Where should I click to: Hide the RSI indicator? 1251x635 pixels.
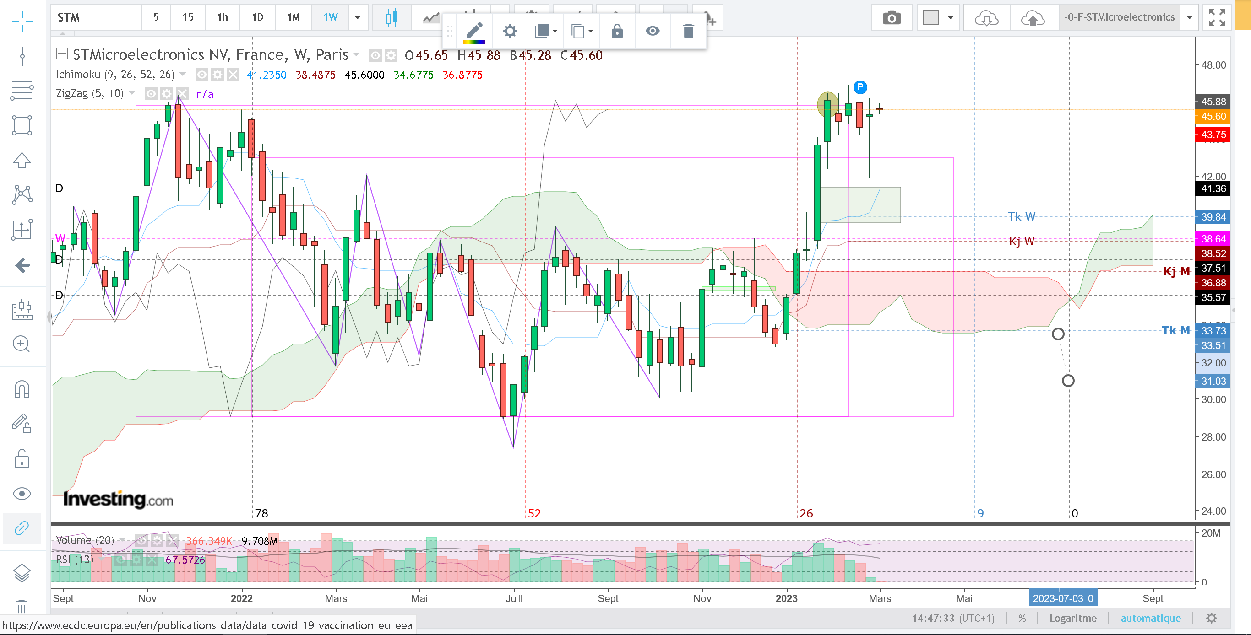[x=120, y=560]
